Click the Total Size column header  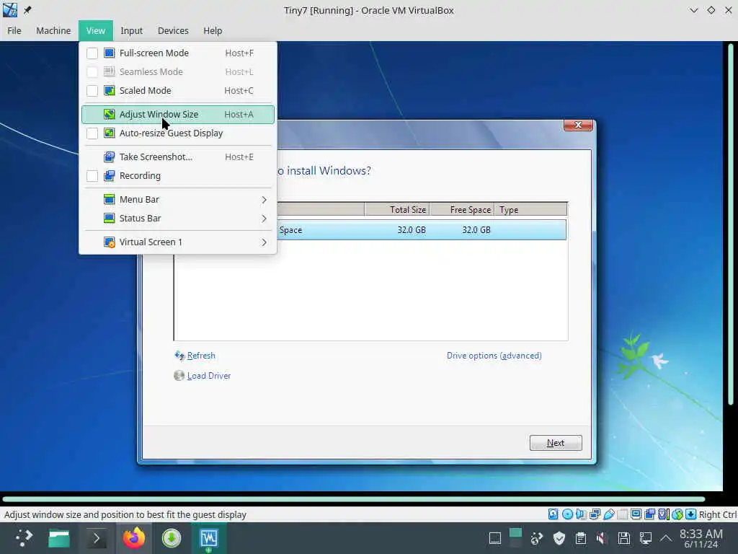[x=397, y=210]
